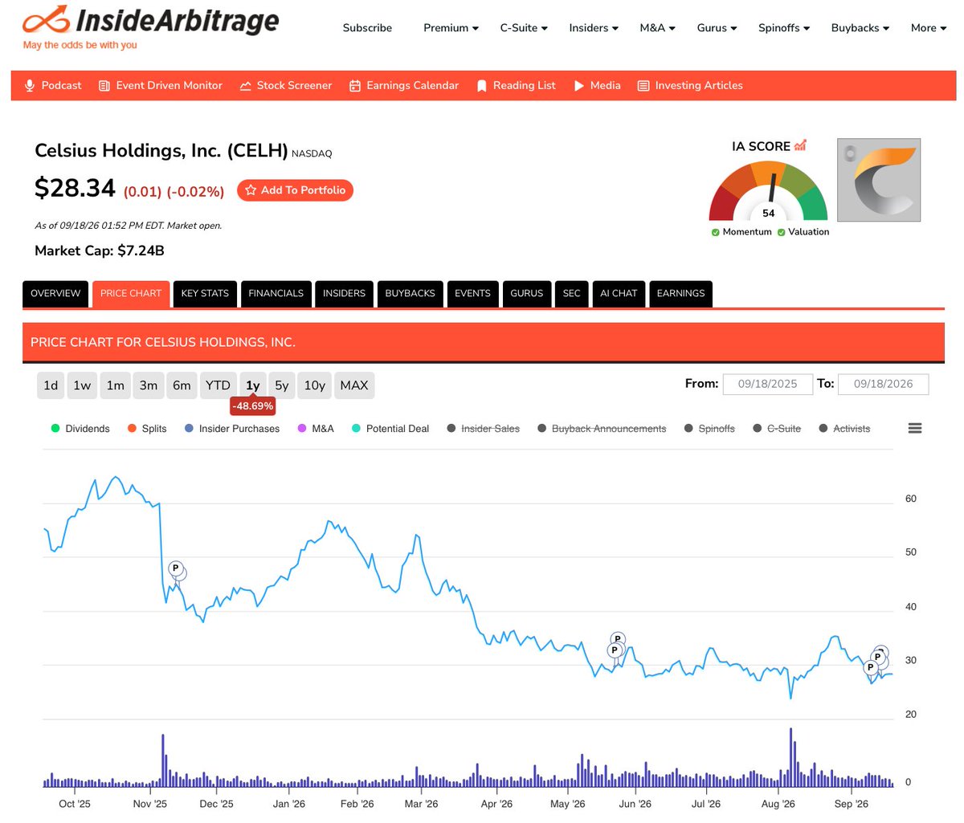964x823 pixels.
Task: Click the Celsius company logo image
Action: (x=879, y=180)
